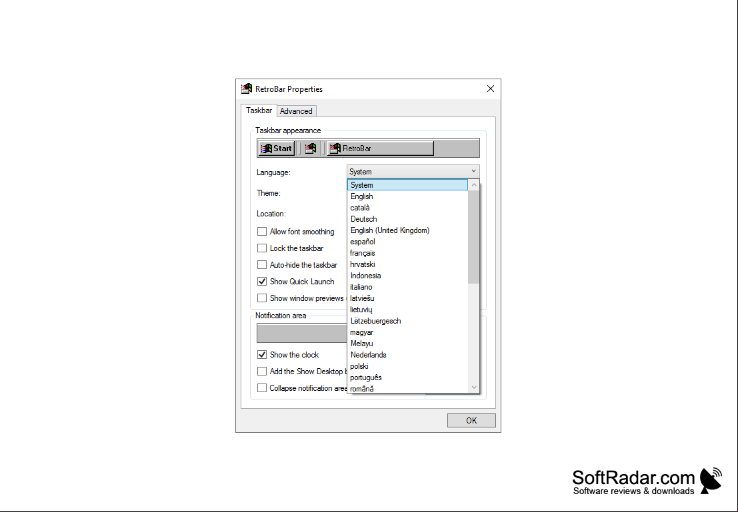Image resolution: width=738 pixels, height=512 pixels.
Task: Choose Lëtzebuergesch from the list
Action: (407, 321)
